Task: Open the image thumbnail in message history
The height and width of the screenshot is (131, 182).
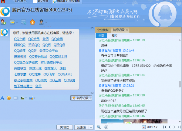Action: [134, 121]
